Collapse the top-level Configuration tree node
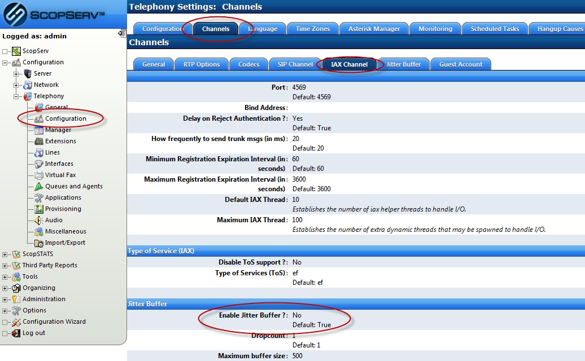The width and height of the screenshot is (585, 361). coord(5,63)
